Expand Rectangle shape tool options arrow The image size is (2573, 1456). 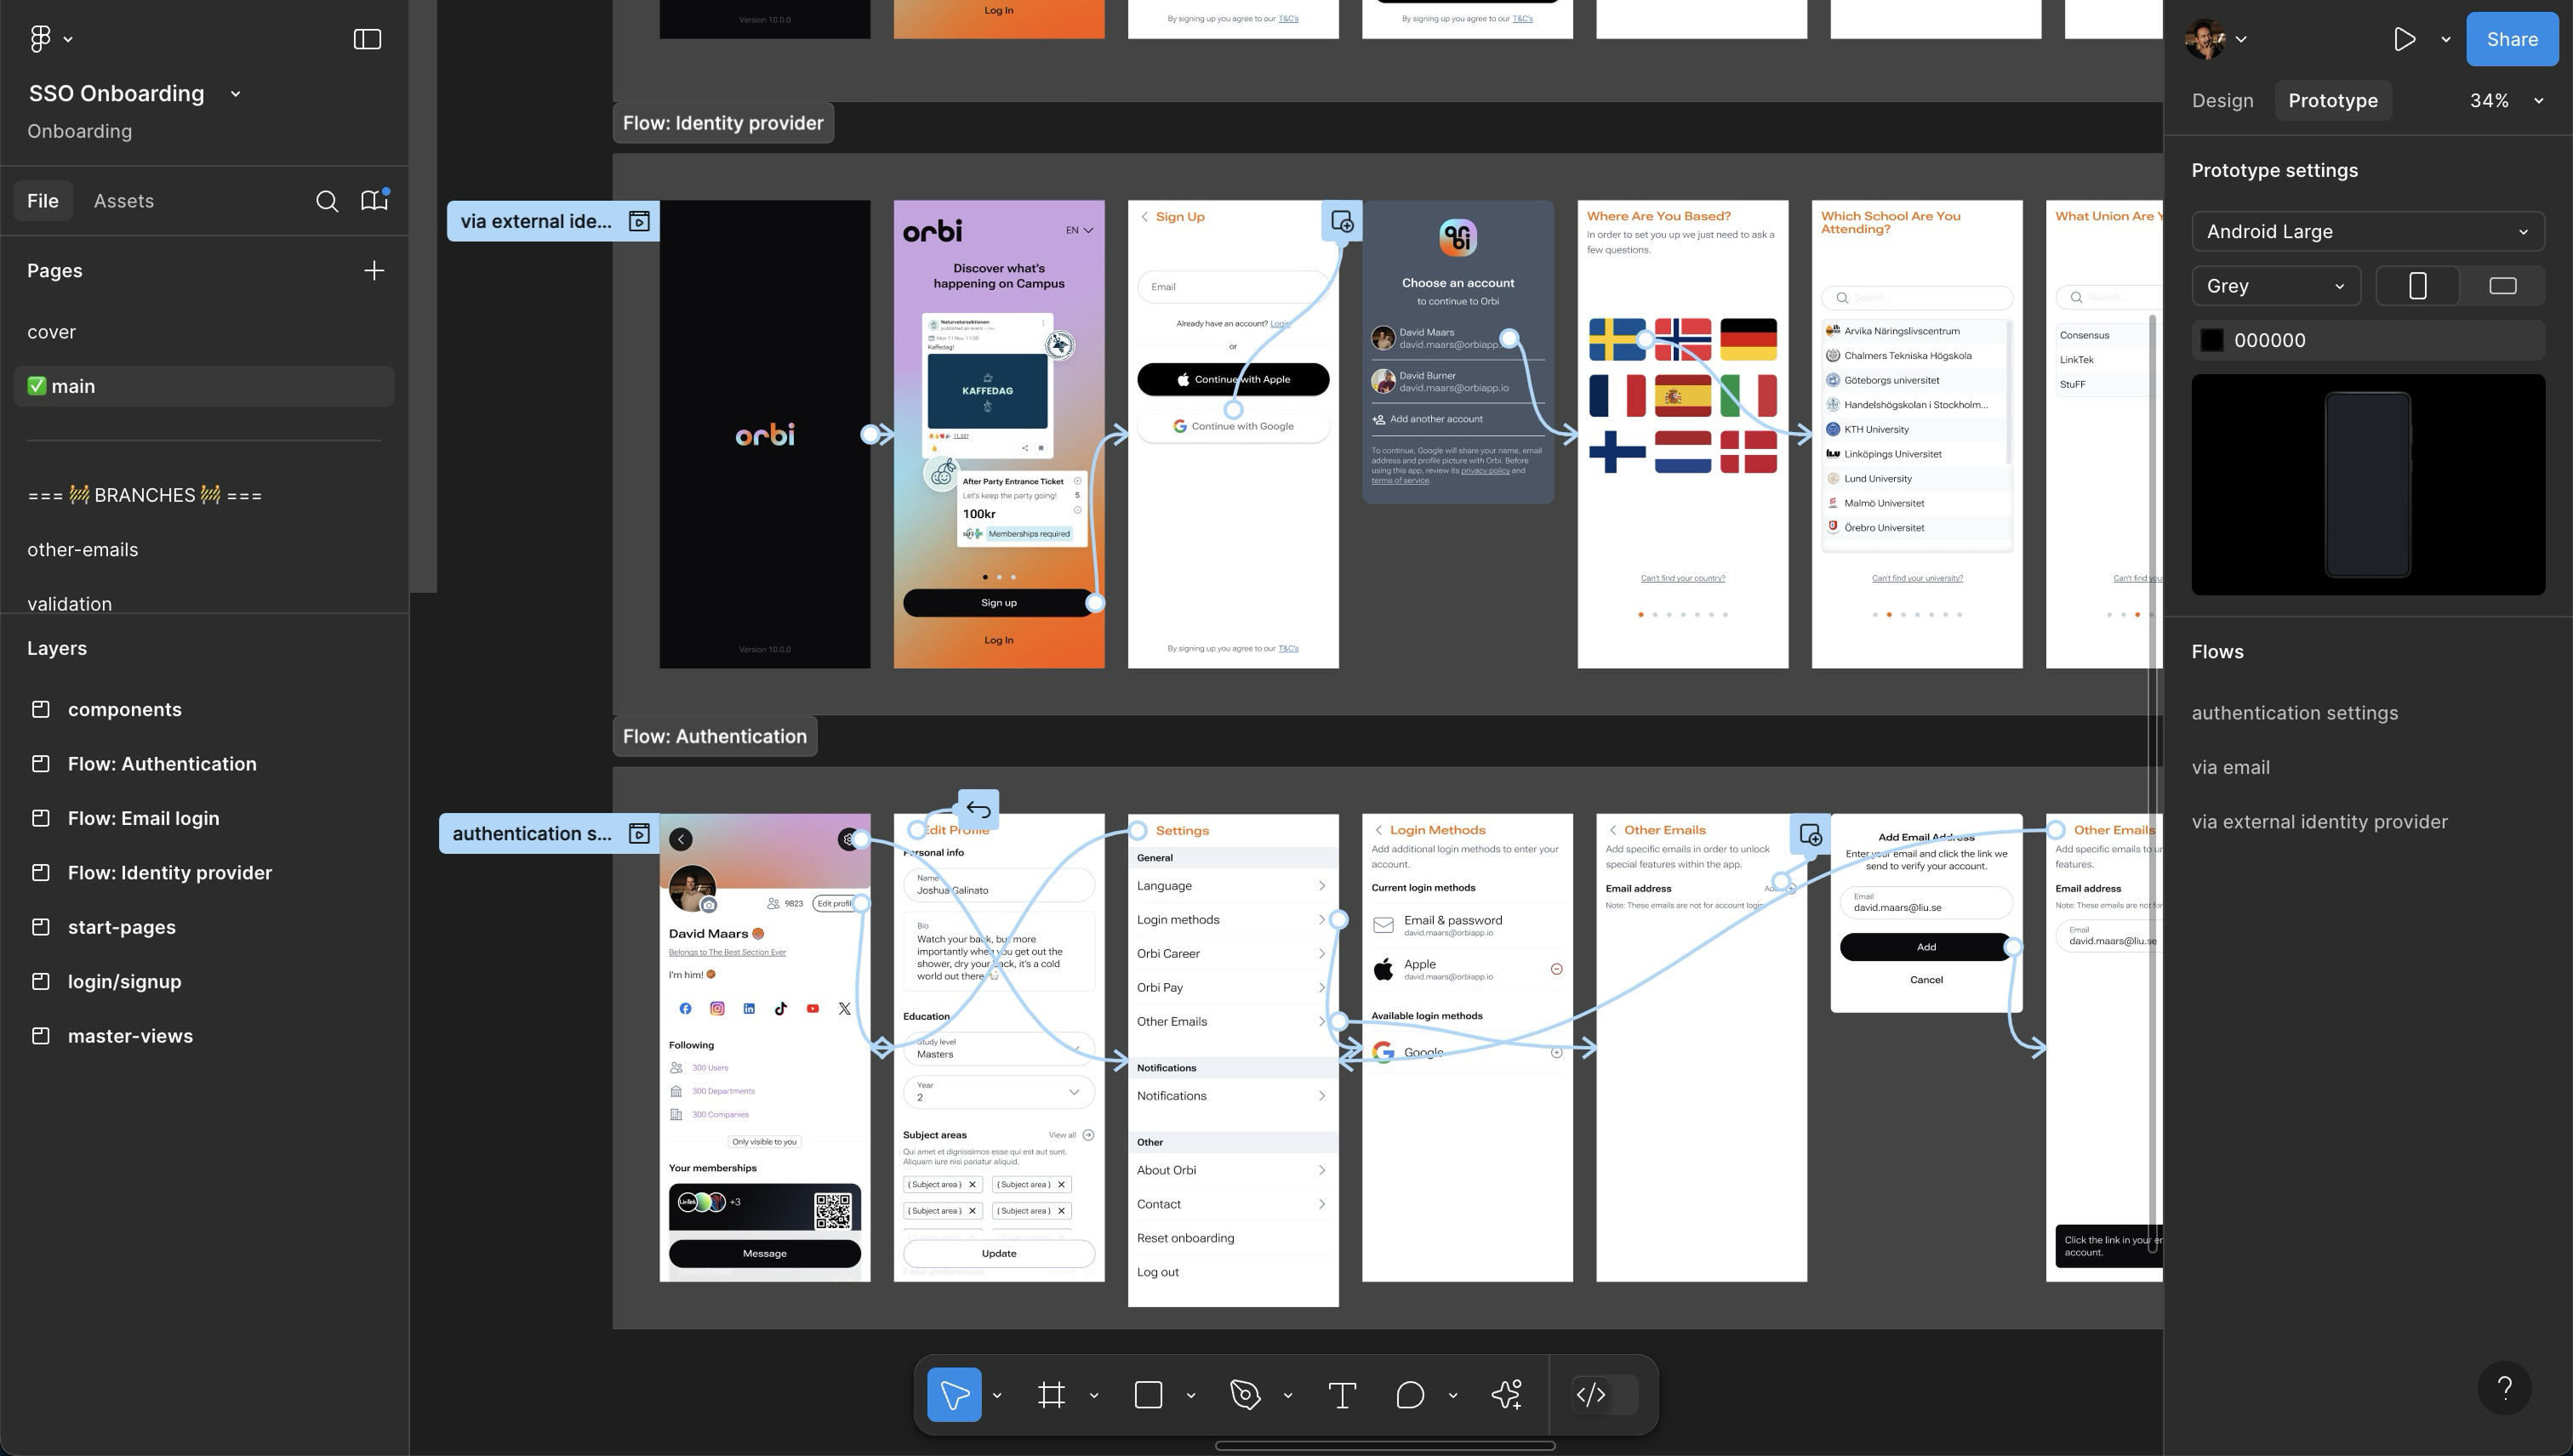1190,1395
